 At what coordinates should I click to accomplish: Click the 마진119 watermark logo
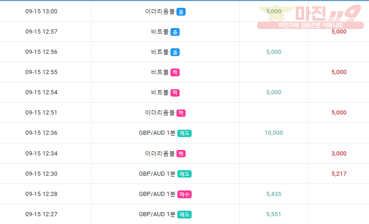[310, 17]
